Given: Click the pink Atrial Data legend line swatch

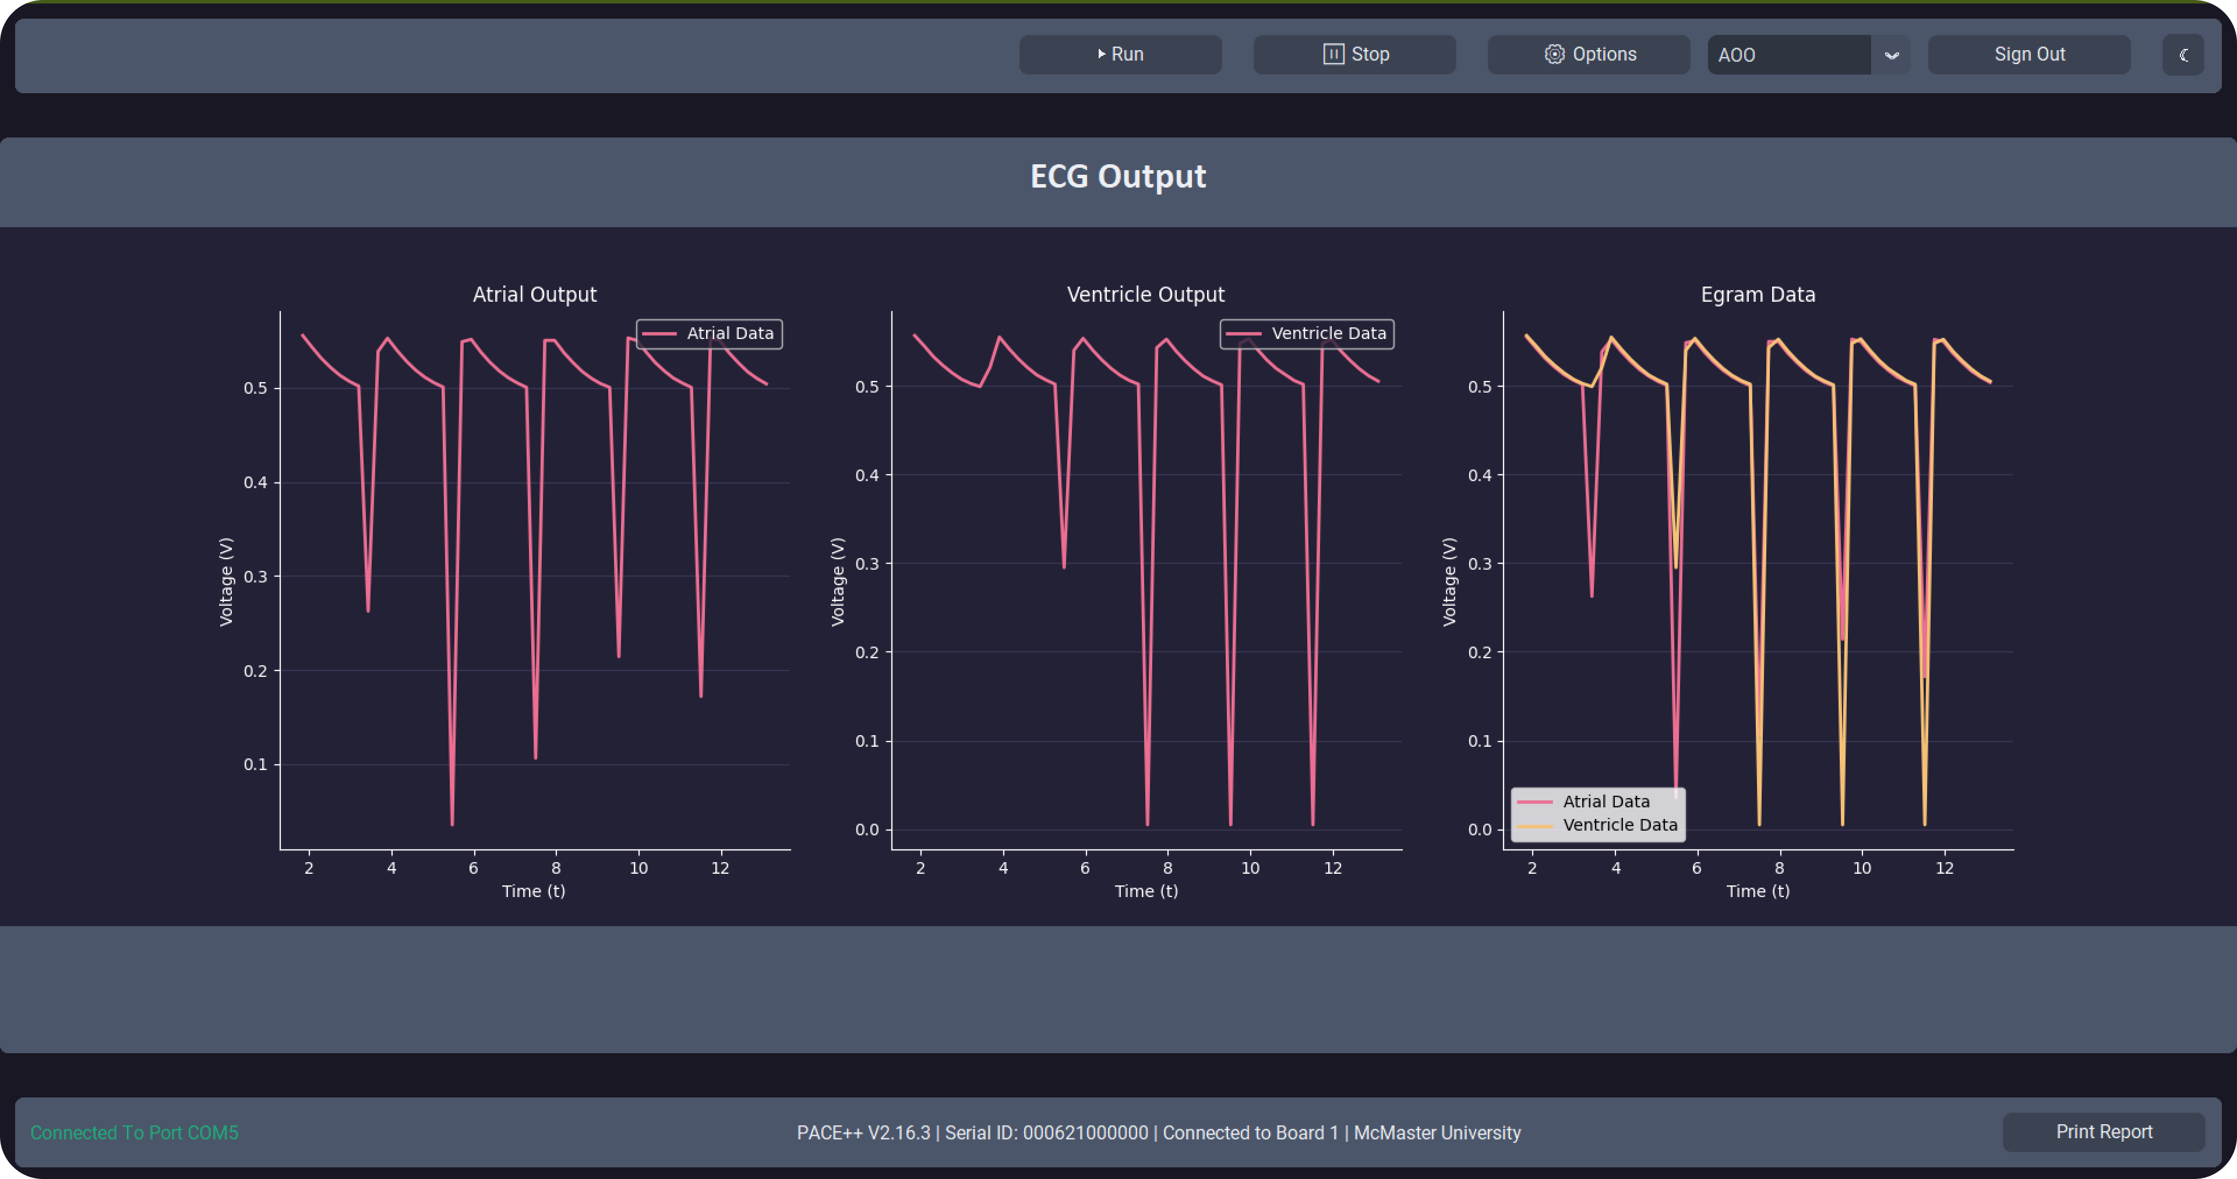Looking at the screenshot, I should tap(660, 333).
